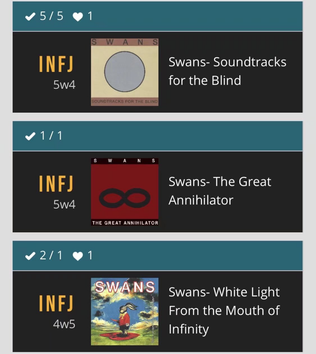Click the 5 / 5 vote count
The image size is (316, 354).
pyautogui.click(x=52, y=16)
